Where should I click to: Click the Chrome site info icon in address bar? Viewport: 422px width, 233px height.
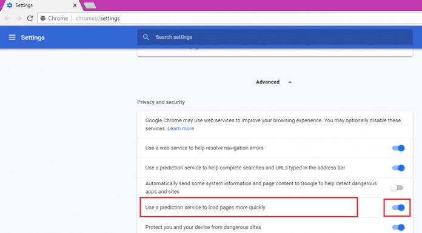point(43,18)
